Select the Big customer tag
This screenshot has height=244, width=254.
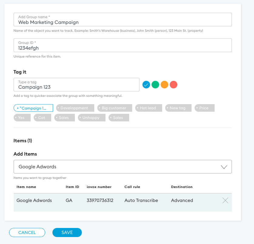[114, 108]
